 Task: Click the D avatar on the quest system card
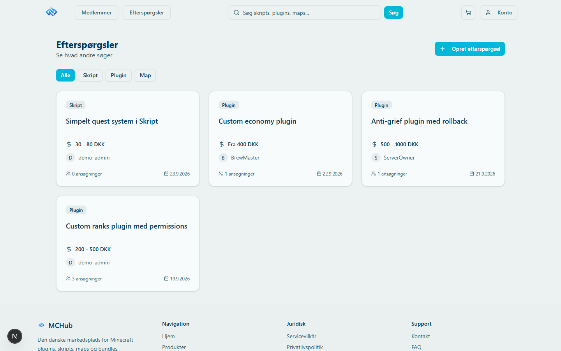point(71,158)
